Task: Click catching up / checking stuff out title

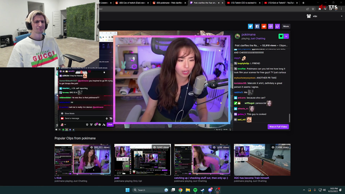Action: [x=201, y=178]
